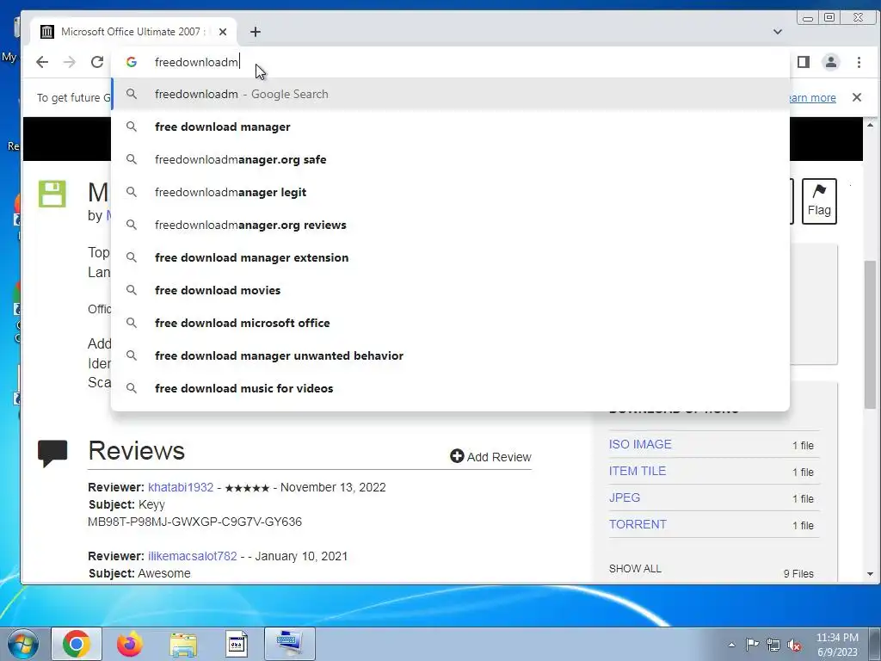The width and height of the screenshot is (881, 661).
Task: Click the notepad-style taskbar application icon
Action: [236, 644]
